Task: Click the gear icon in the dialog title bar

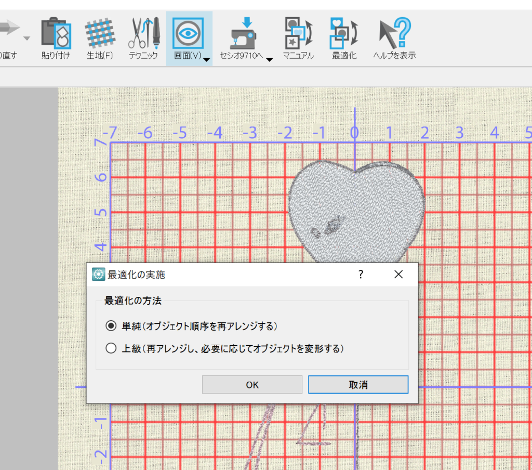Action: click(x=98, y=275)
